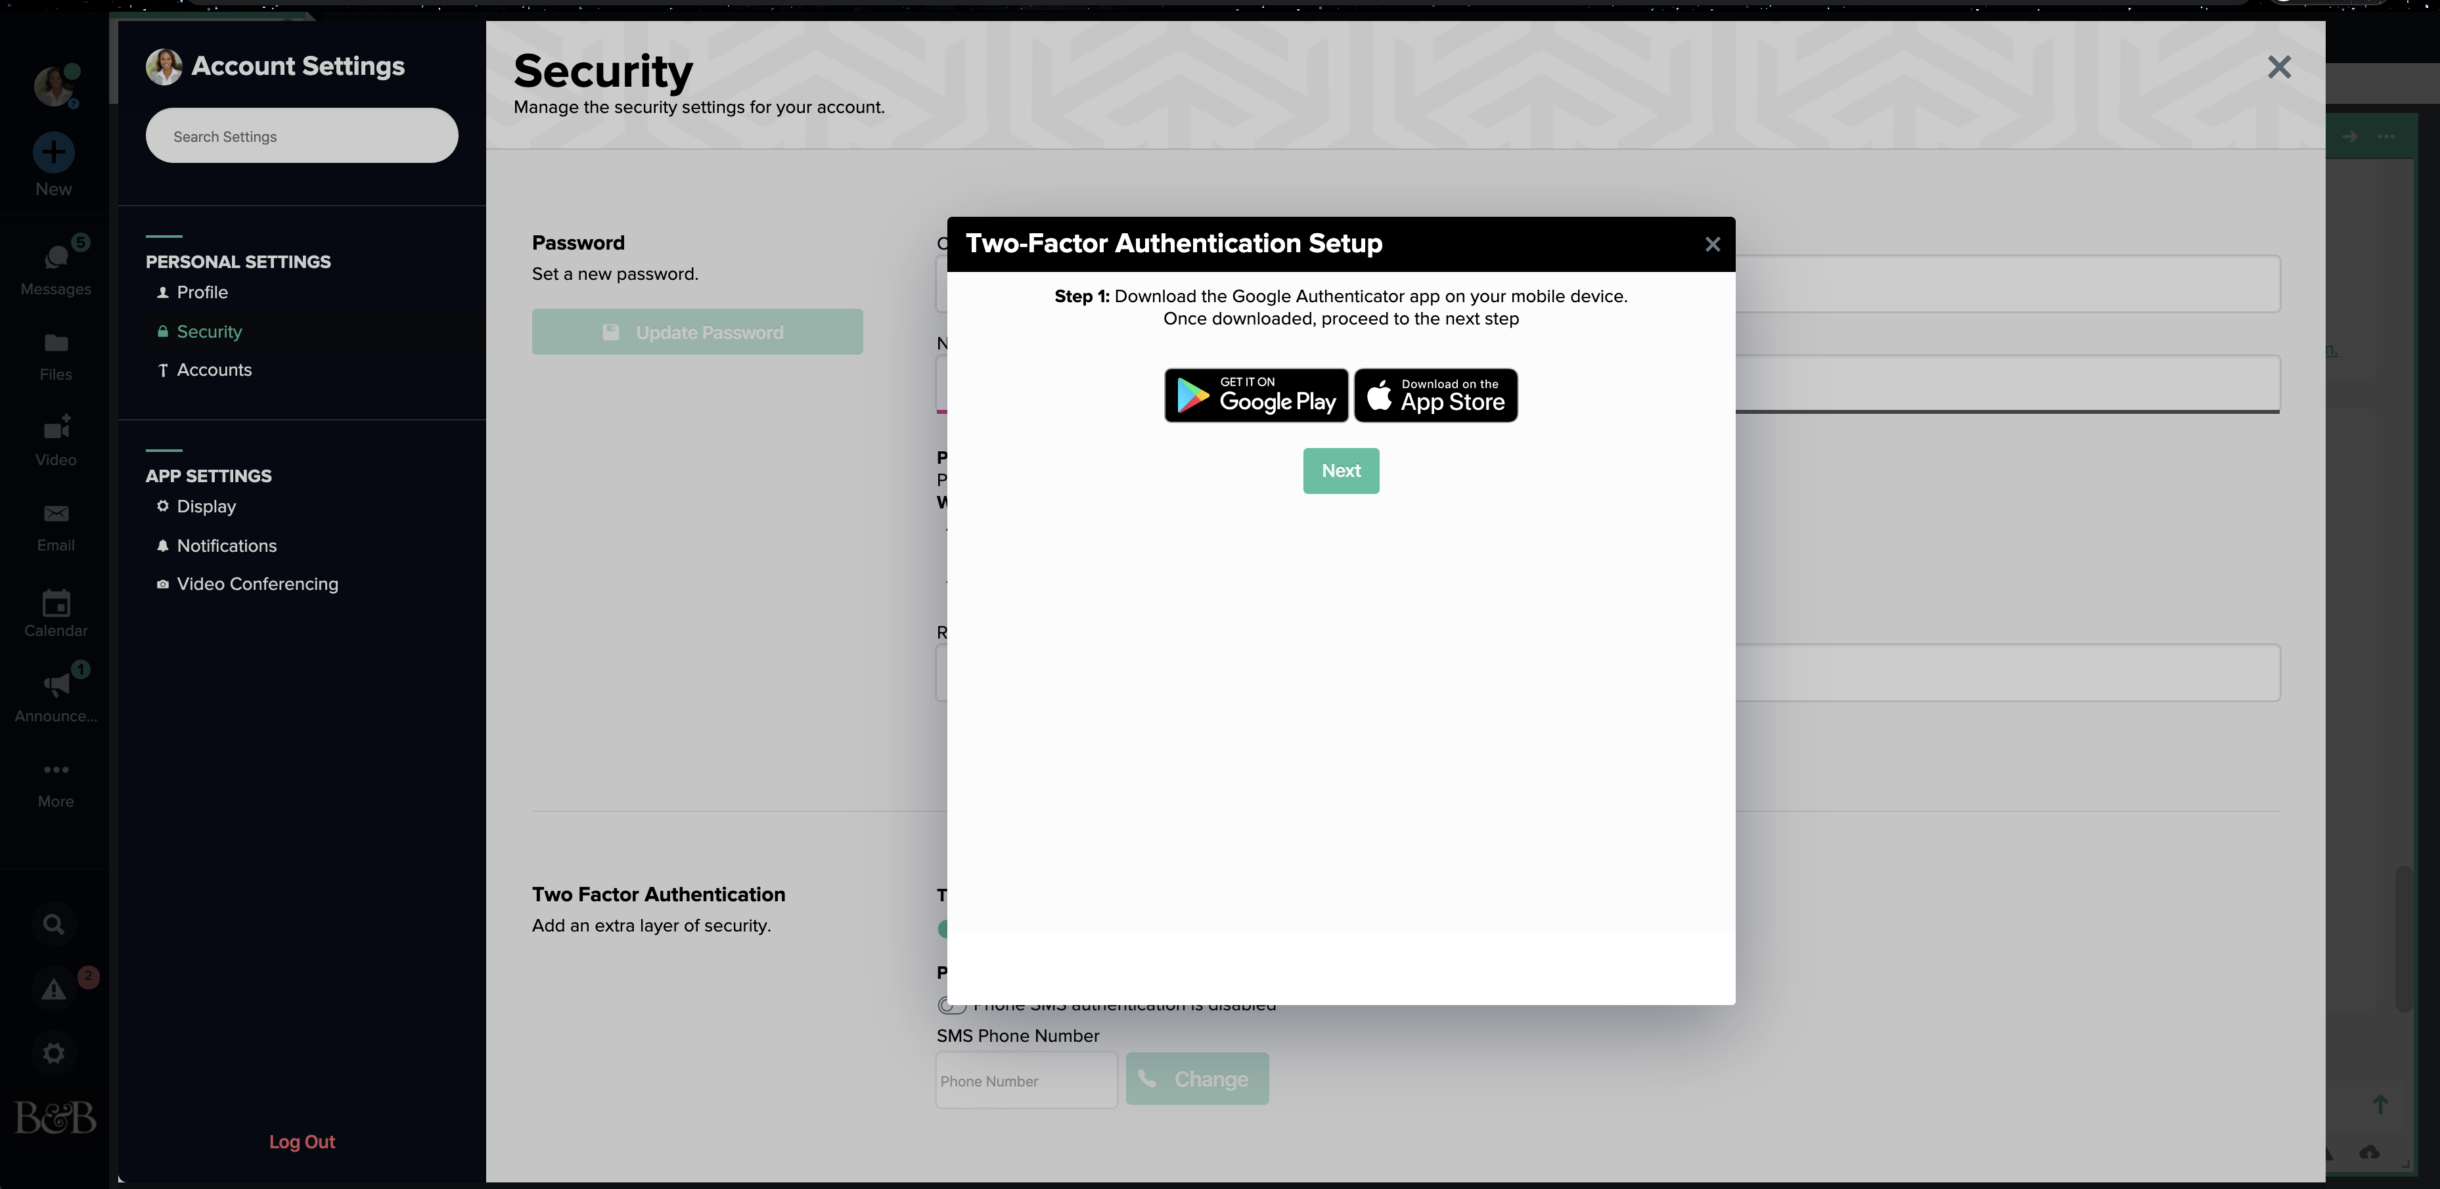The image size is (2440, 1189).
Task: Click the Change phone number button
Action: pyautogui.click(x=1197, y=1079)
